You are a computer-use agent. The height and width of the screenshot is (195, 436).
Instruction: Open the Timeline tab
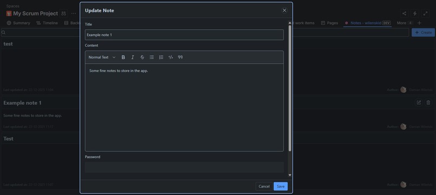point(47,23)
